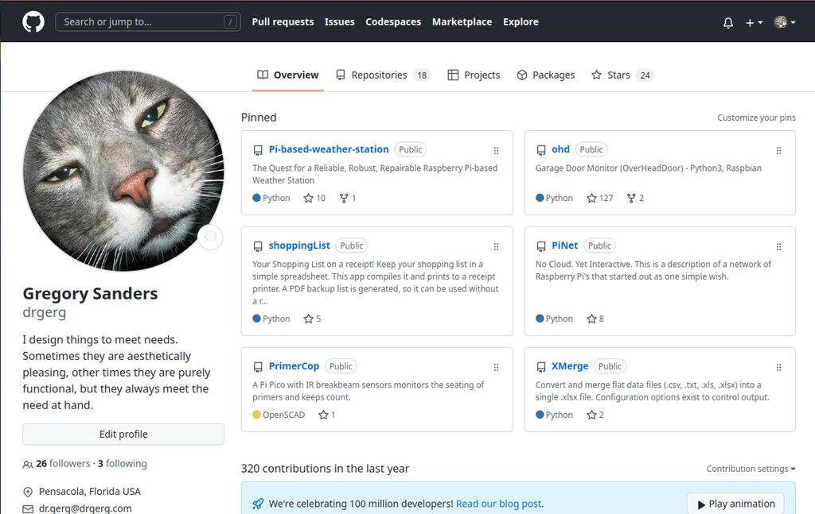Screen dimensions: 815x514
Task: Go to Pull requests
Action: 283,21
